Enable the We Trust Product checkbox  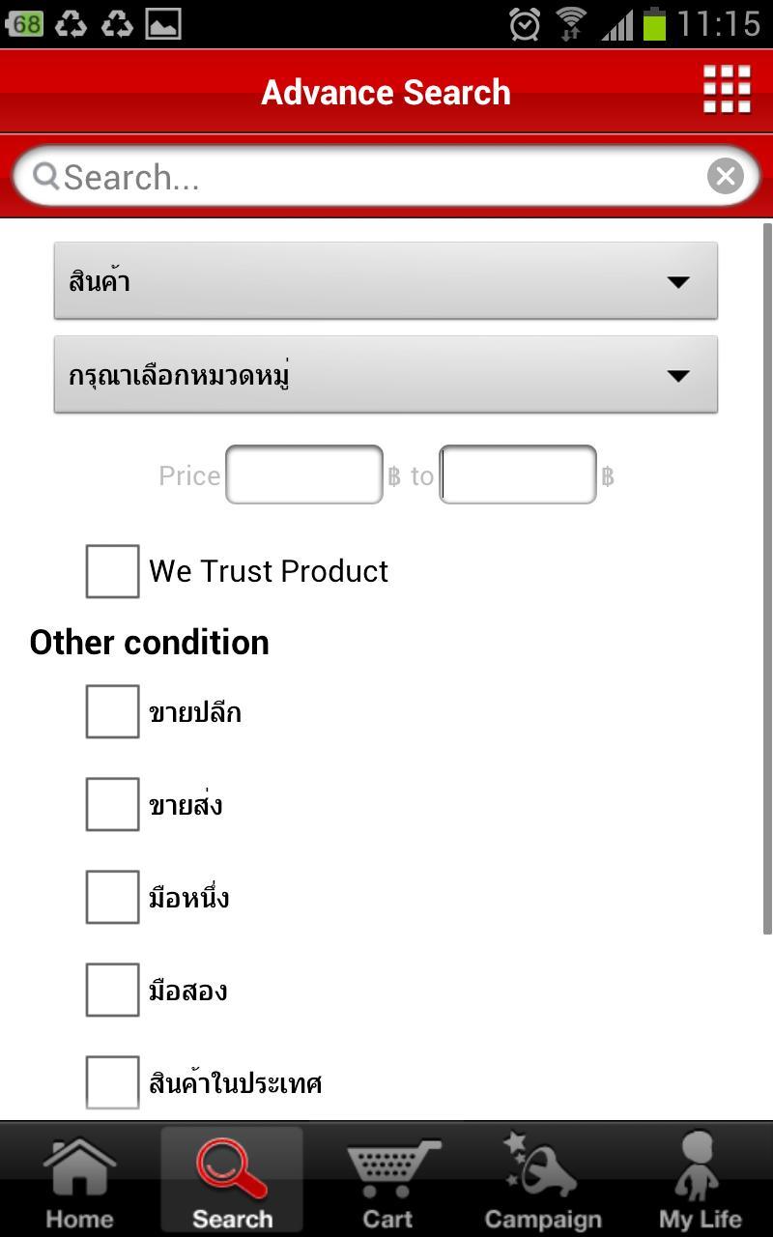[x=112, y=571]
